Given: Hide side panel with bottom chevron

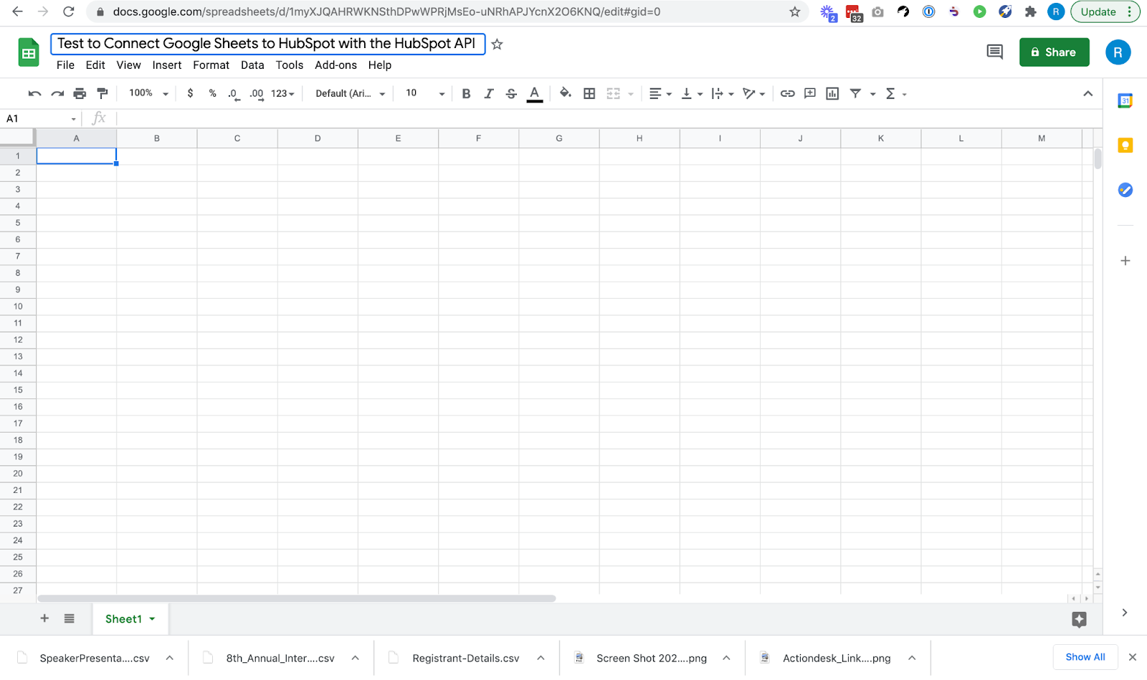Looking at the screenshot, I should 1124,613.
